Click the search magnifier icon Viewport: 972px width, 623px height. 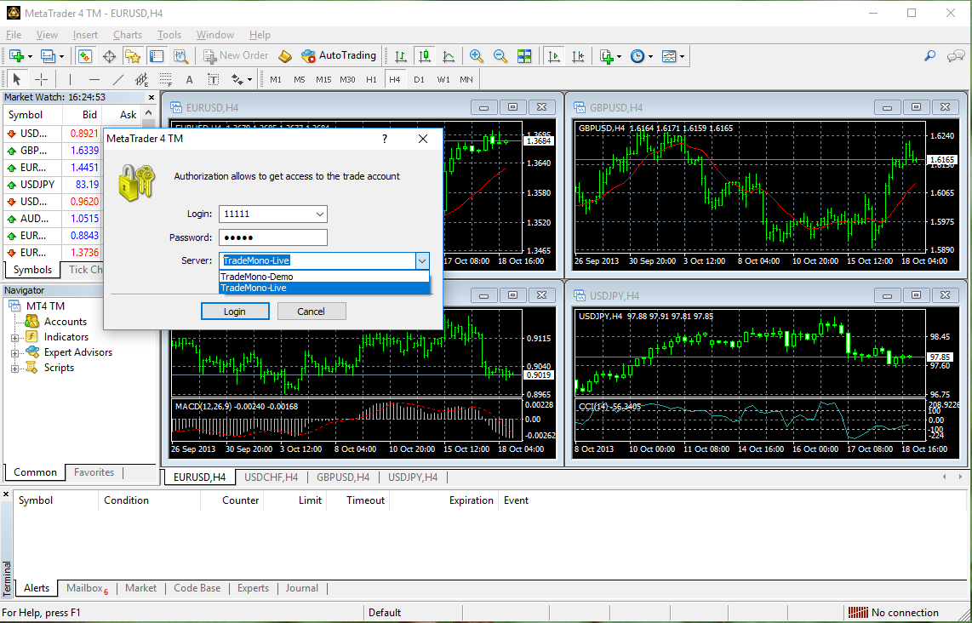[929, 56]
